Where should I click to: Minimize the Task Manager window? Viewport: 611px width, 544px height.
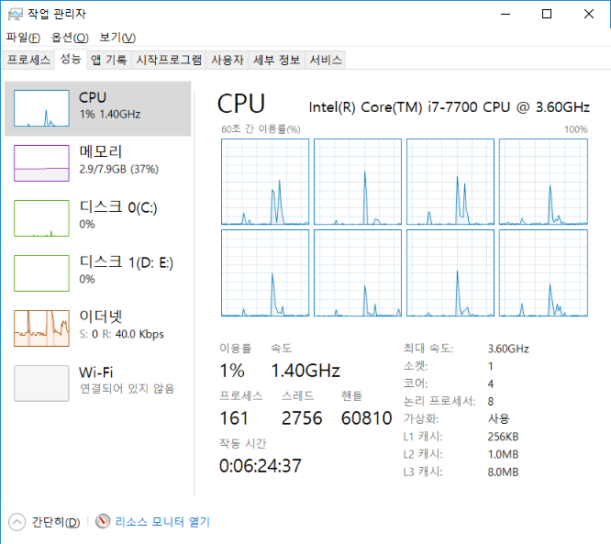pos(505,15)
